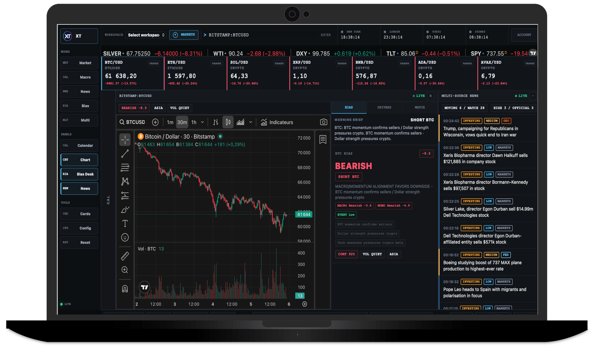This screenshot has height=350, width=595.
Task: Select the Bias mode
Action: (x=79, y=106)
